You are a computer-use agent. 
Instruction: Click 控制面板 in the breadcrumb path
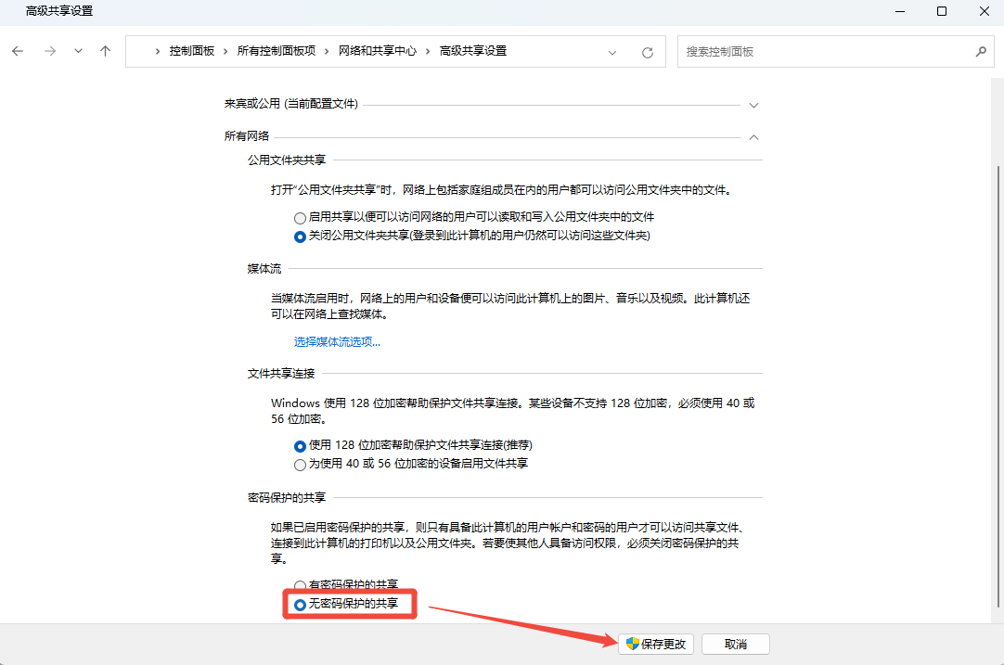[x=191, y=52]
